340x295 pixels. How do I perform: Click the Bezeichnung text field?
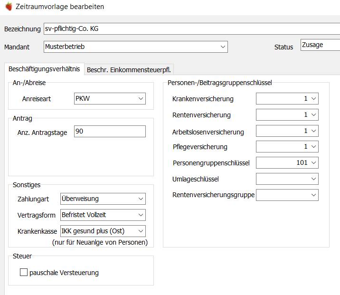(192, 29)
